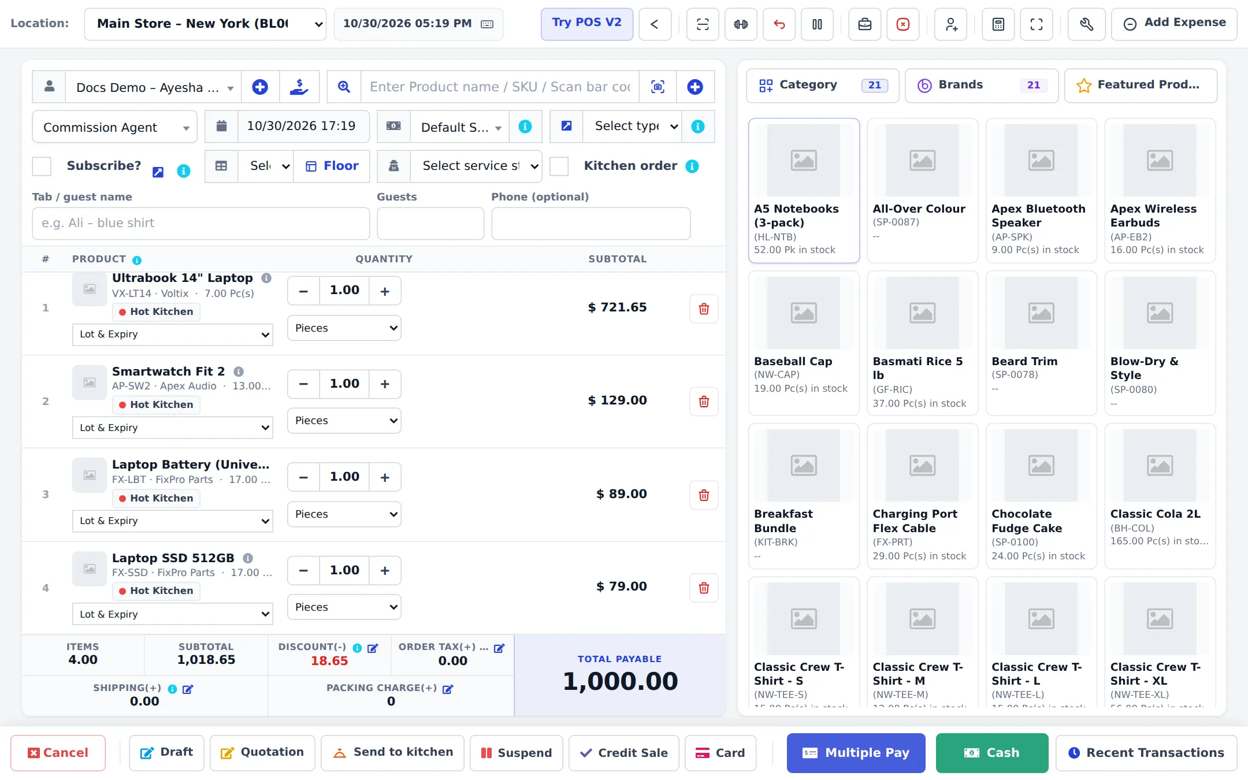Select Apex Bluetooth Speaker product card

[1041, 190]
